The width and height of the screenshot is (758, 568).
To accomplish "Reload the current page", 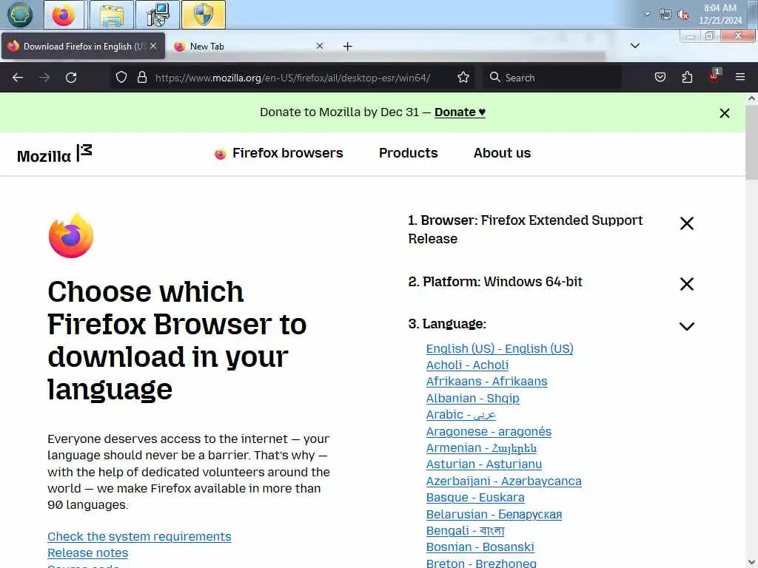I will tap(71, 77).
